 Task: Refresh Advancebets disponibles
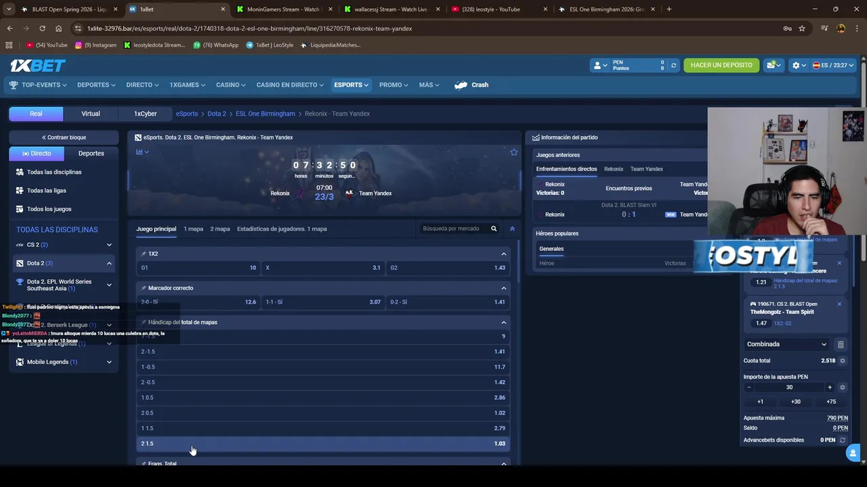click(x=843, y=440)
